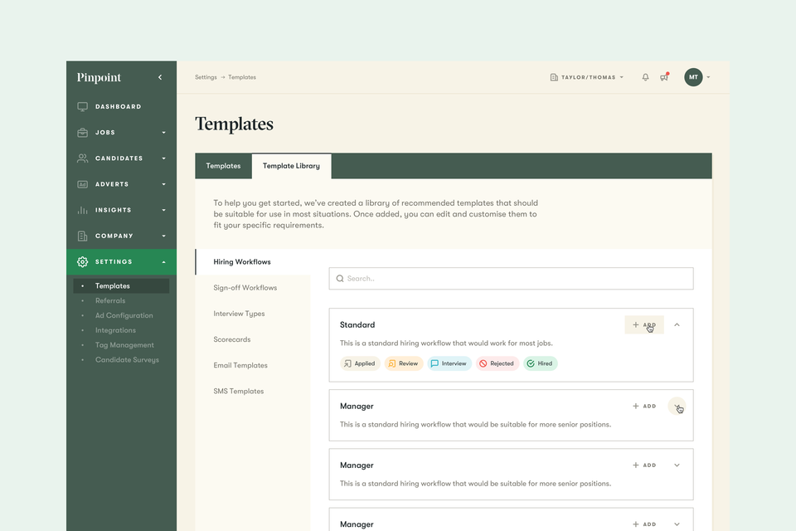Click the Pinpoint logo
The image size is (796, 531).
pos(99,77)
